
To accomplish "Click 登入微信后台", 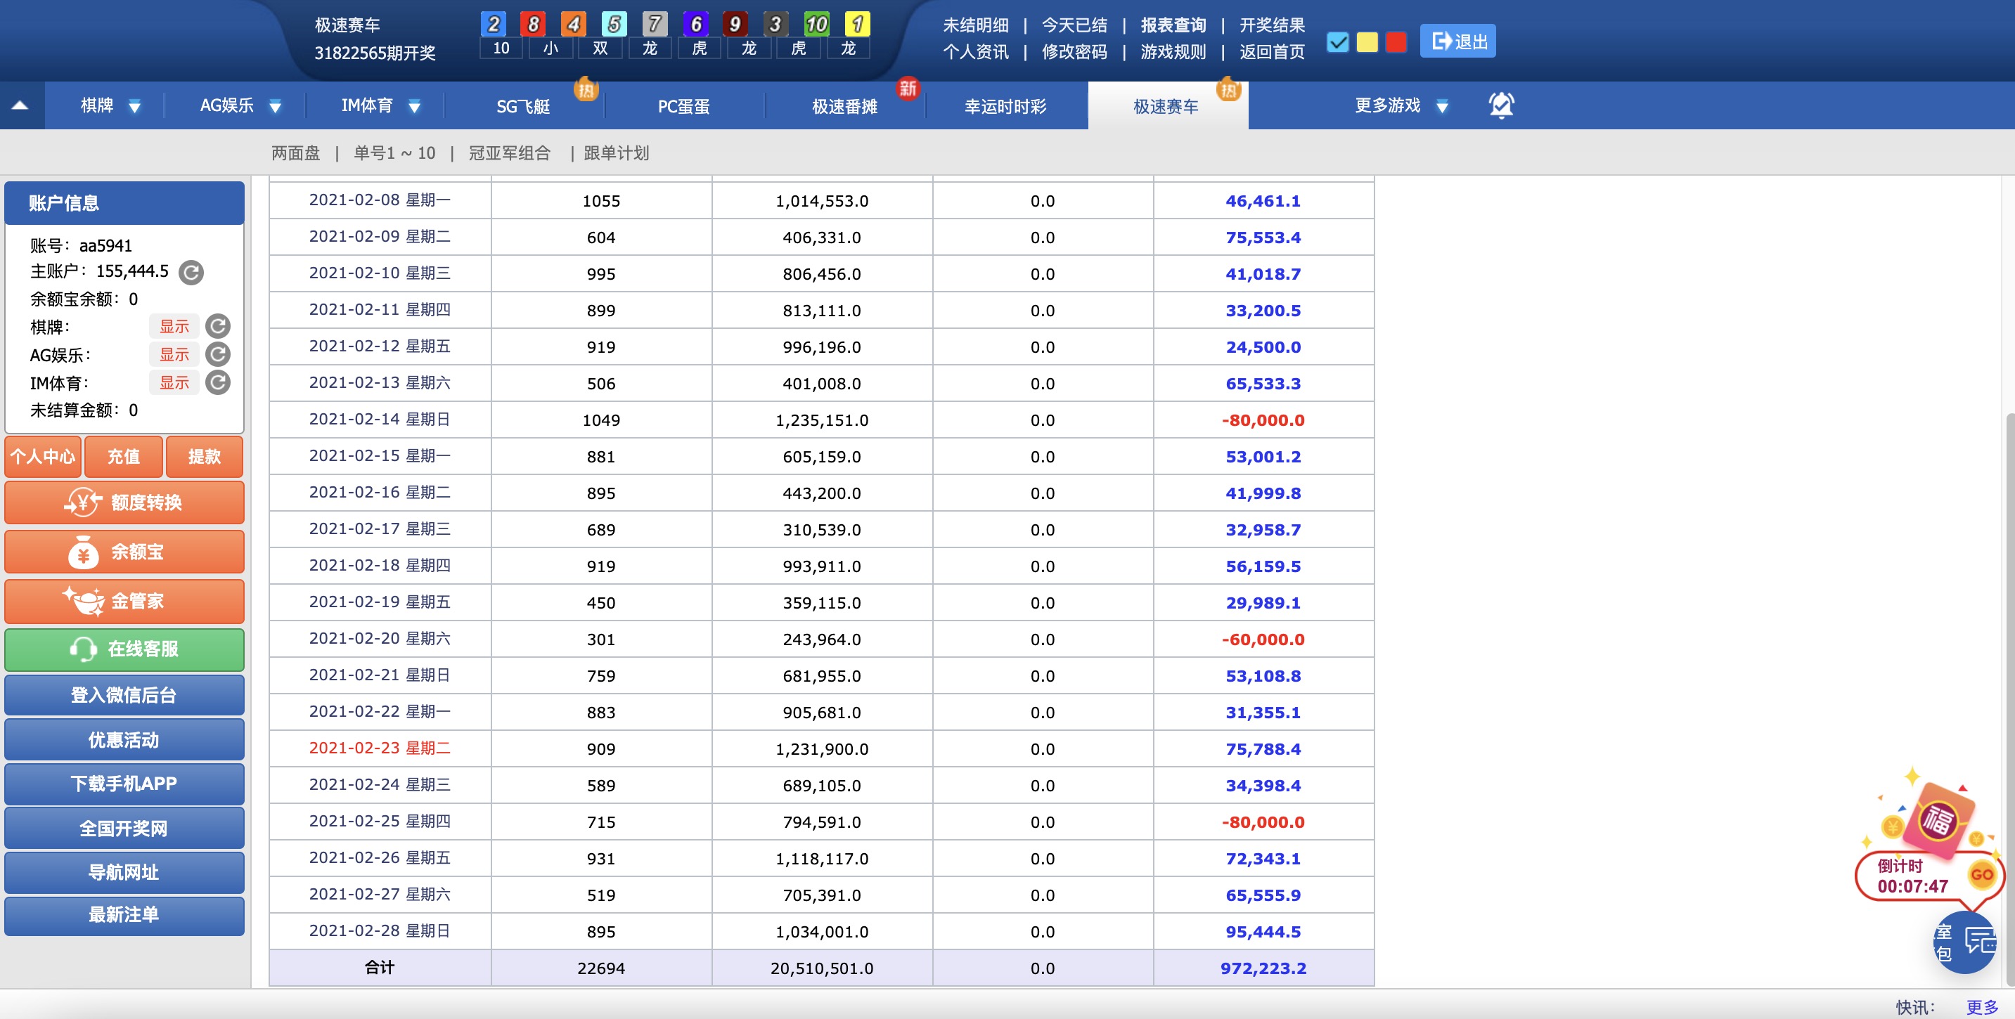I will pyautogui.click(x=124, y=695).
